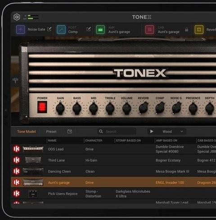Click the ODS Lead amp thumbnail

[x=33, y=149]
